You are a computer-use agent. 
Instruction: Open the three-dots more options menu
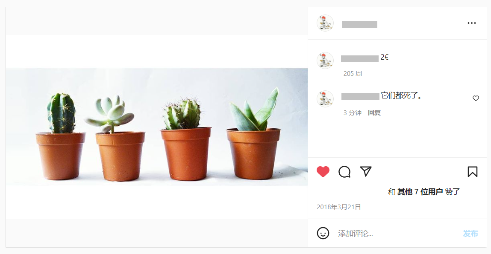tap(472, 23)
